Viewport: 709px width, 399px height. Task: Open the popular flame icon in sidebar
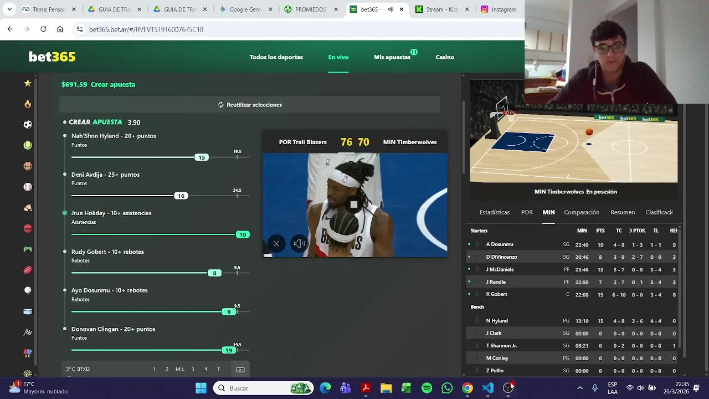coord(28,104)
